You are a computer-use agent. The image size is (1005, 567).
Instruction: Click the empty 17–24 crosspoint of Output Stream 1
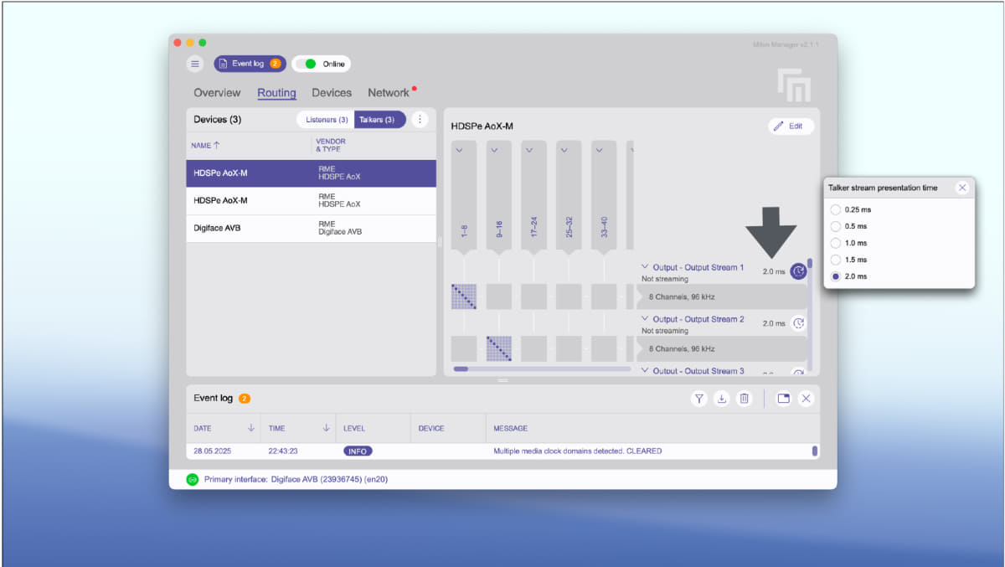tap(533, 296)
